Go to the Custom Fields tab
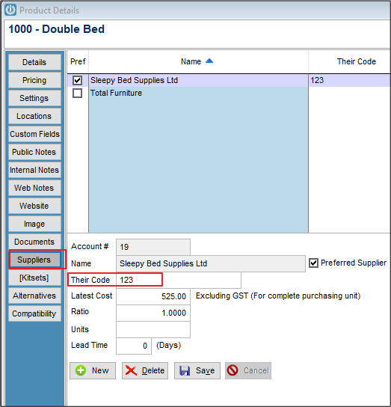Screen dimensions: 391x407 34,134
